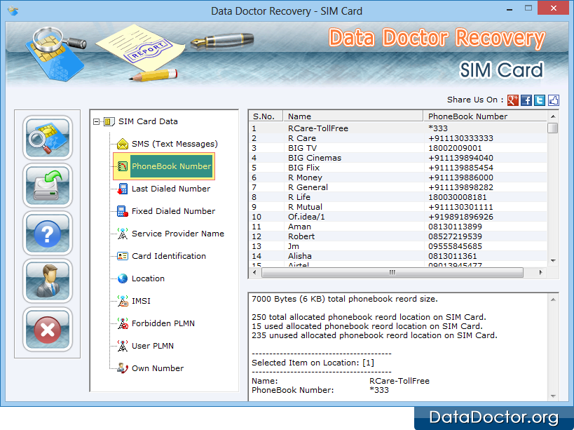
Task: Select Last Dialed Number in tree
Action: tap(170, 189)
